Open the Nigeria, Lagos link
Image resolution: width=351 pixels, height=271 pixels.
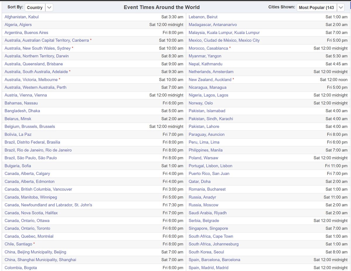(x=208, y=95)
